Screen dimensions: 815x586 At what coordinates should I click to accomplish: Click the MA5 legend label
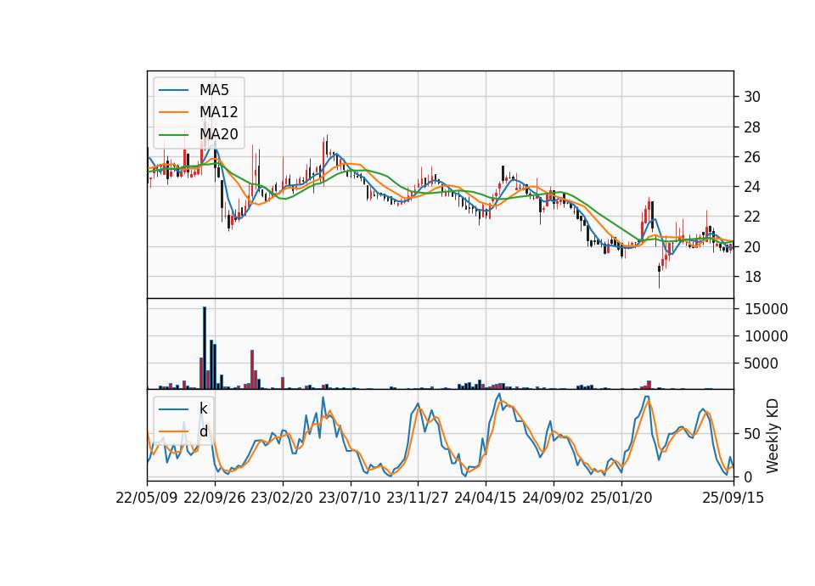pos(214,90)
